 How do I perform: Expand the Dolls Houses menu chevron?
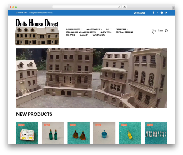82,29
